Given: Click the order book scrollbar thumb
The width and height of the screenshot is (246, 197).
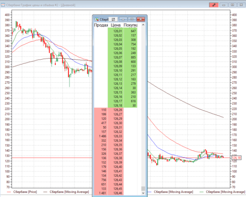Looking at the screenshot, I should pos(143,188).
